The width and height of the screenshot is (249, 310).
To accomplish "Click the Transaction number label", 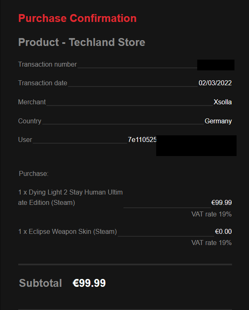I will (48, 65).
